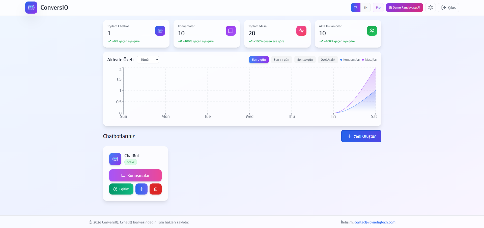
Task: Click the active status badge
Action: [x=131, y=162]
